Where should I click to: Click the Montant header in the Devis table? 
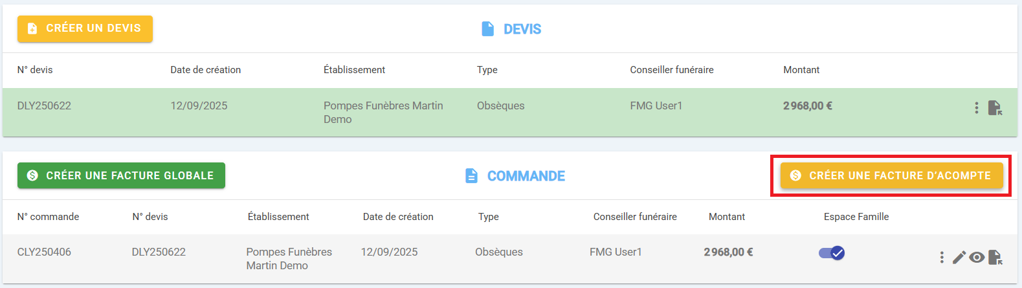coord(801,70)
